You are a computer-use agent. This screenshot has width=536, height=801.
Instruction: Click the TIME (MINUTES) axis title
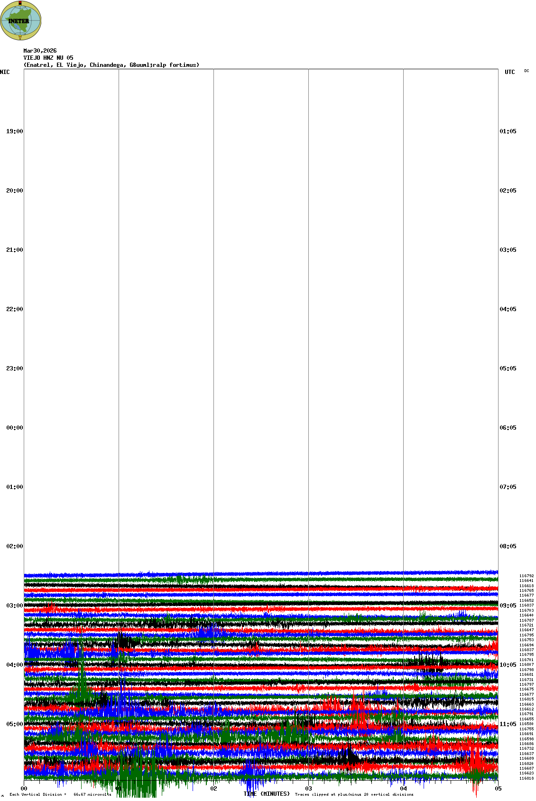[x=267, y=794]
